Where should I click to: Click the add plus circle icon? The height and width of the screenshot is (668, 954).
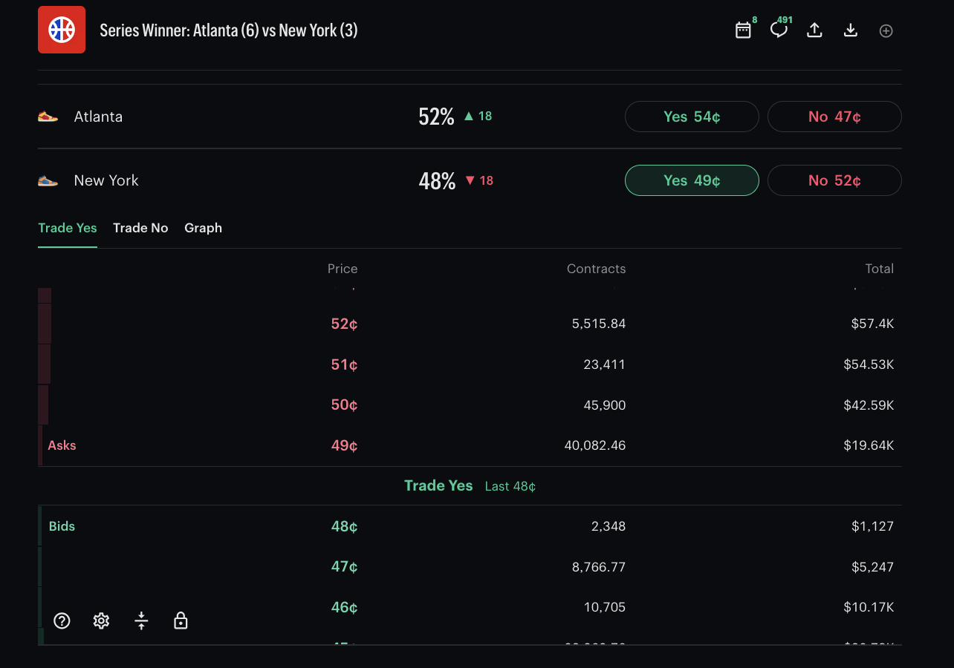886,31
